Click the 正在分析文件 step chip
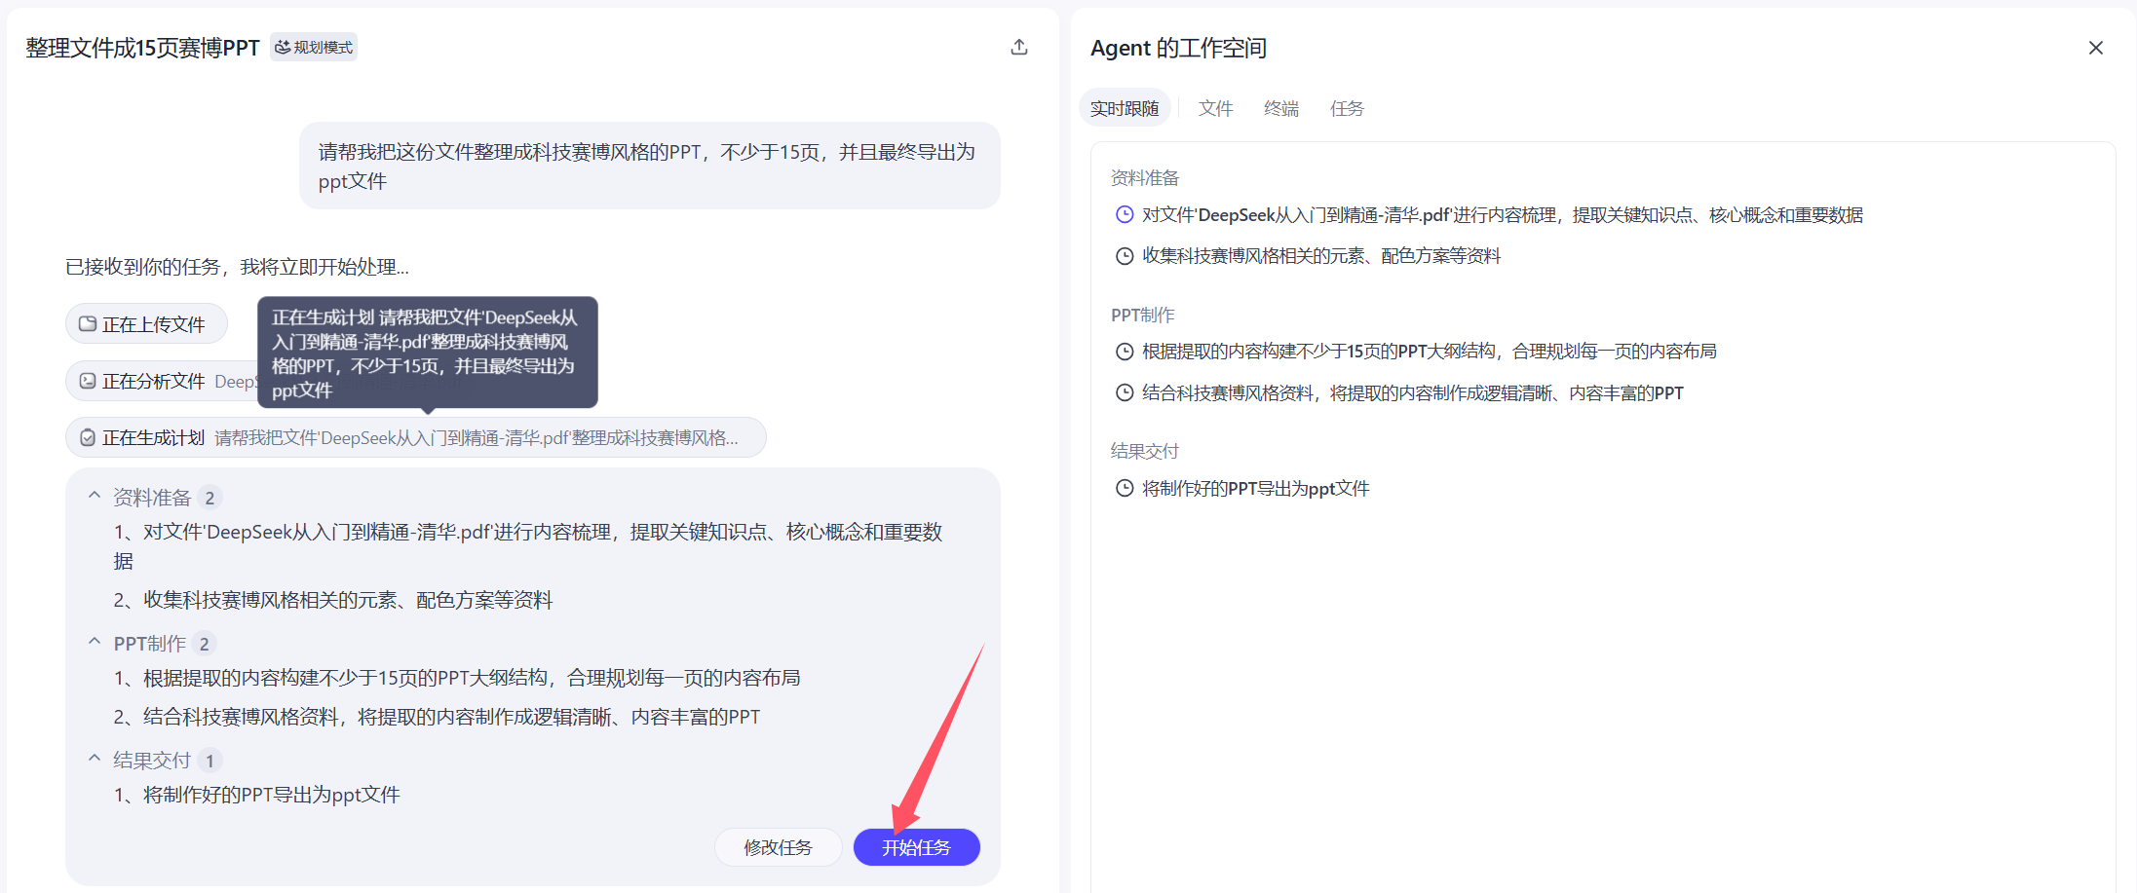The image size is (2137, 893). tap(156, 381)
